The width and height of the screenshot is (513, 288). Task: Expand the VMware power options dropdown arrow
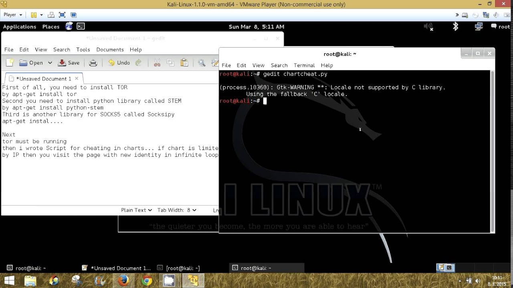pos(41,15)
